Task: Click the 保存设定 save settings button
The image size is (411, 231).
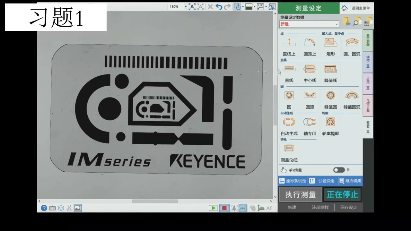Action: point(349,208)
